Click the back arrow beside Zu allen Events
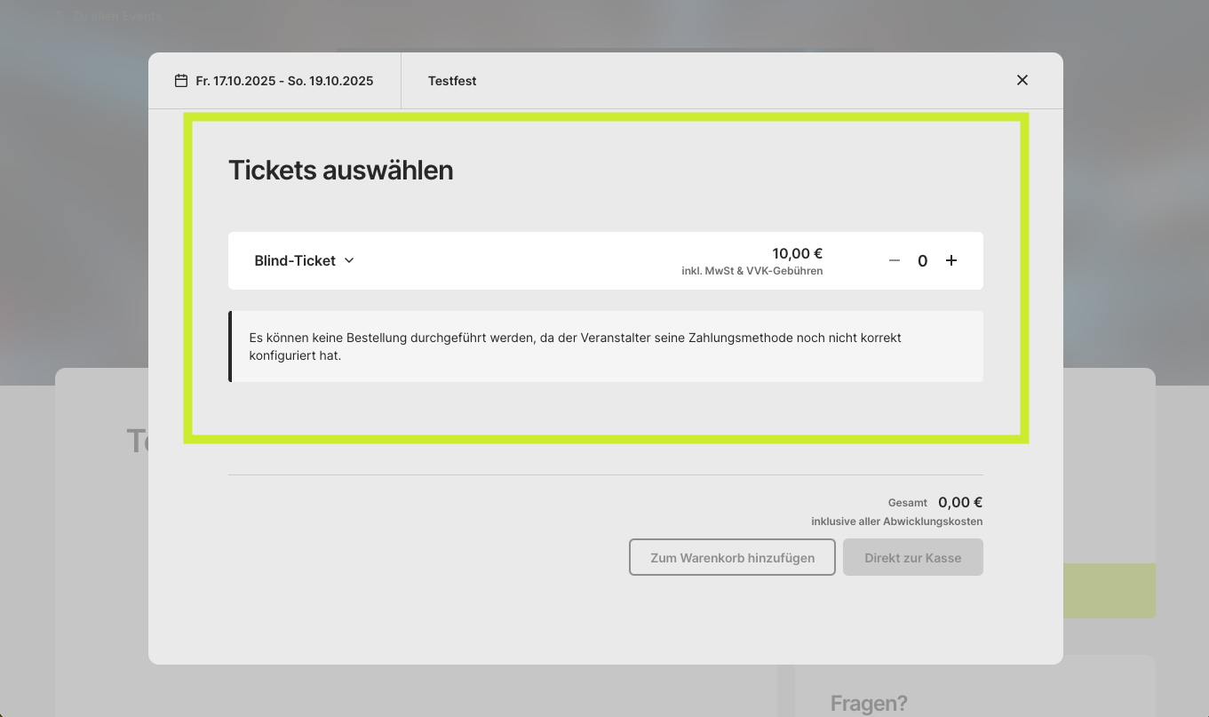 click(x=60, y=16)
